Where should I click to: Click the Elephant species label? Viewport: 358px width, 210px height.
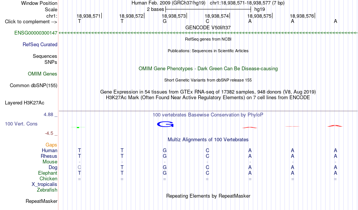pos(48,173)
